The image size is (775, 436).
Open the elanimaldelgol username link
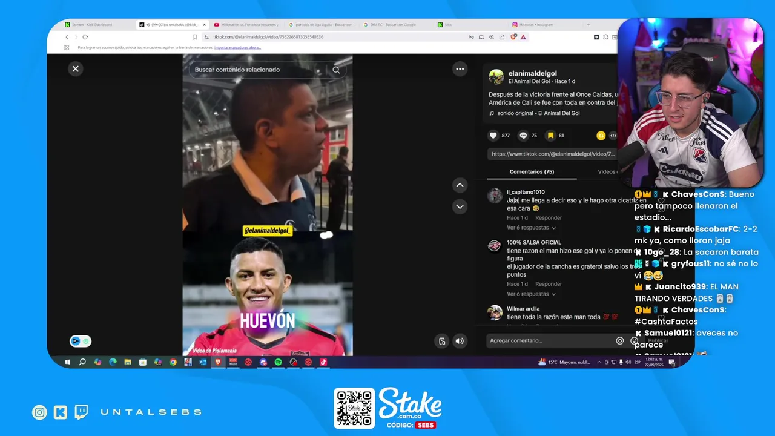[532, 73]
